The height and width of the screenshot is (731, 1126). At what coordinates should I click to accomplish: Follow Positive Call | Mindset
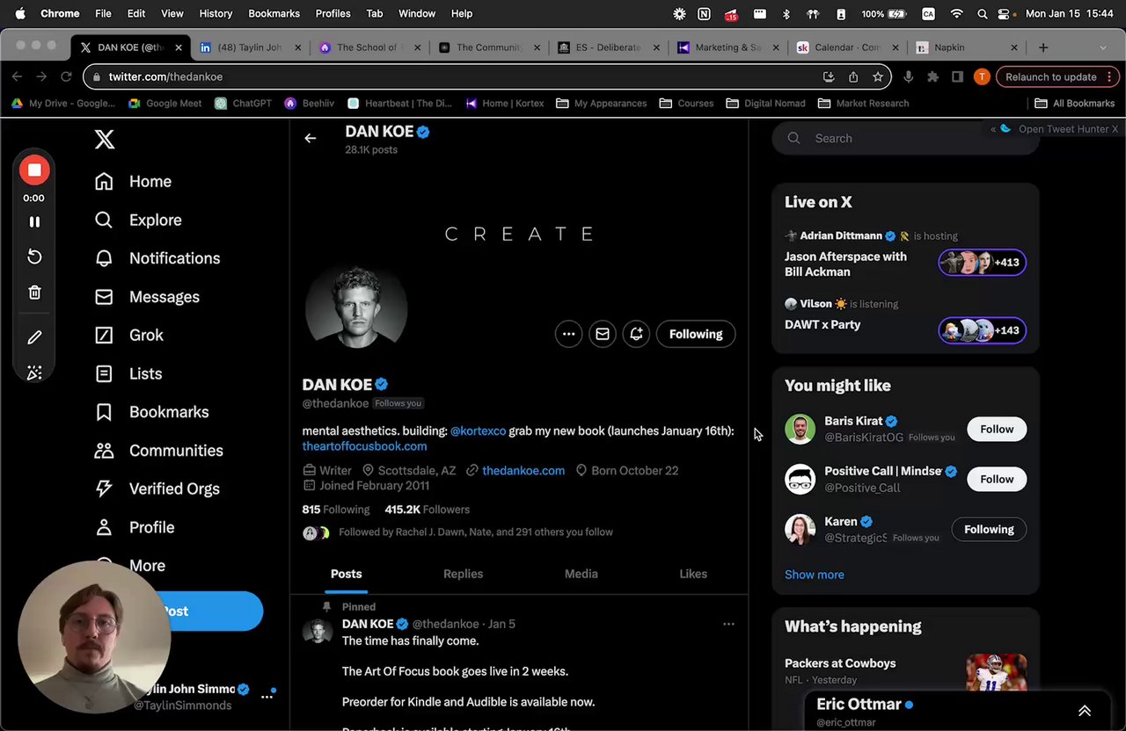tap(997, 479)
